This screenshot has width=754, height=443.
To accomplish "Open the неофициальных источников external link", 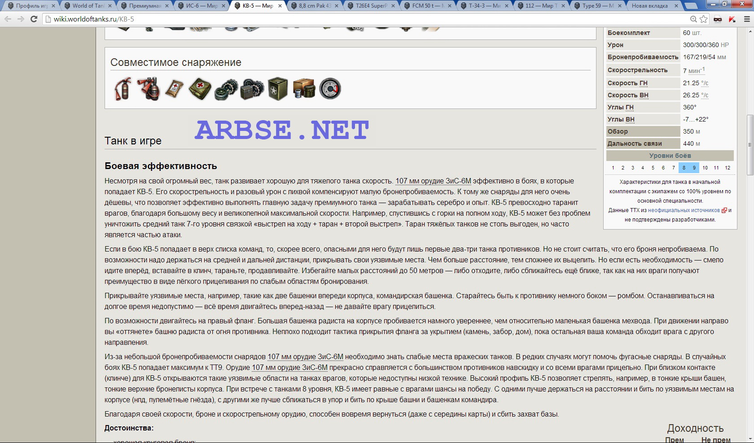I will (684, 210).
